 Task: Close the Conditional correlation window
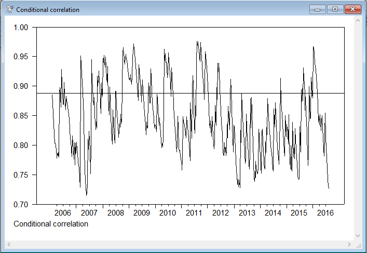point(353,9)
